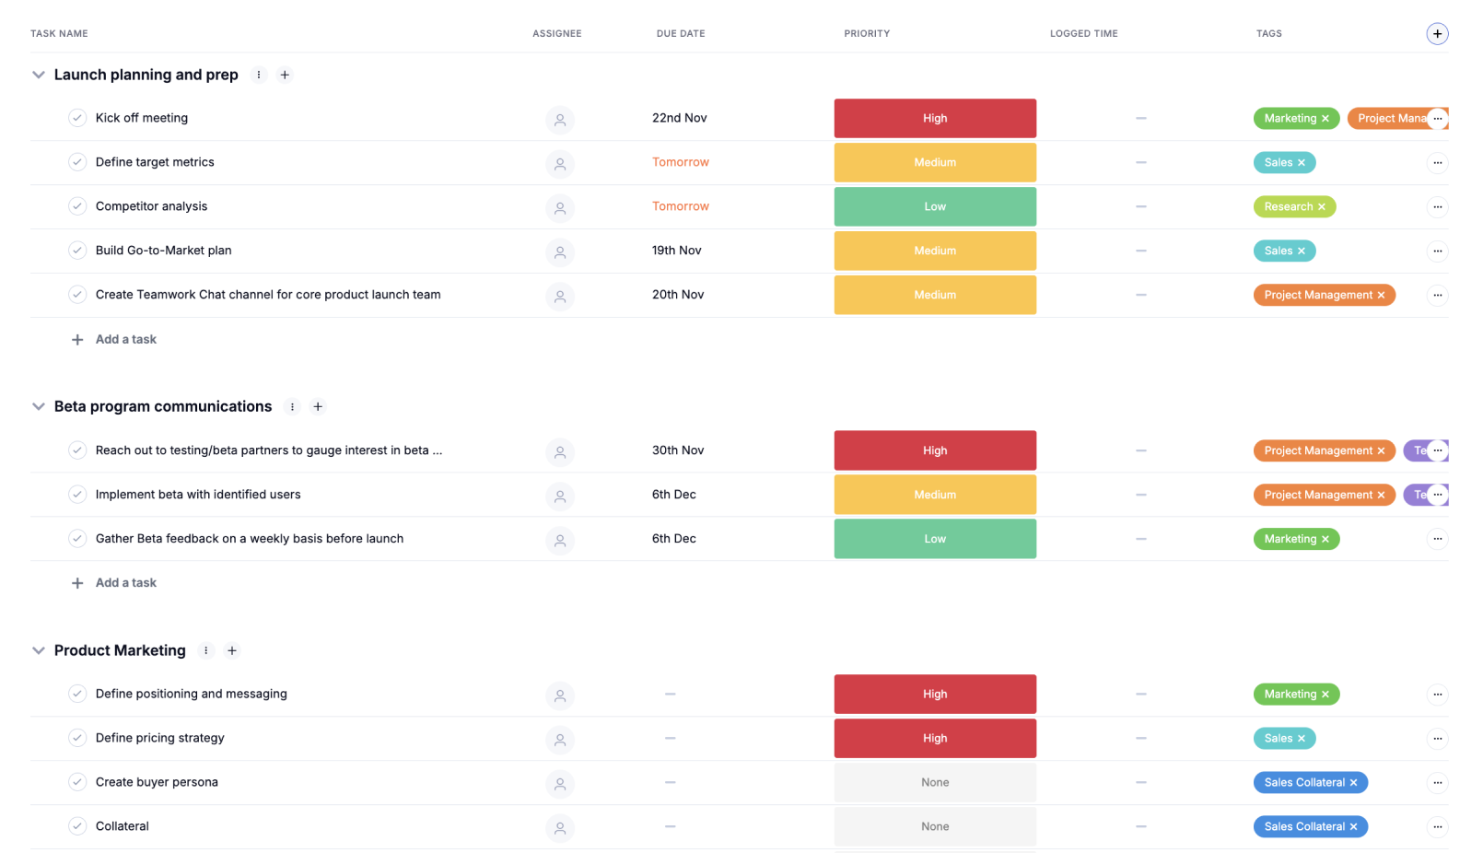Click the add column plus icon
1483x853 pixels.
coord(1437,34)
